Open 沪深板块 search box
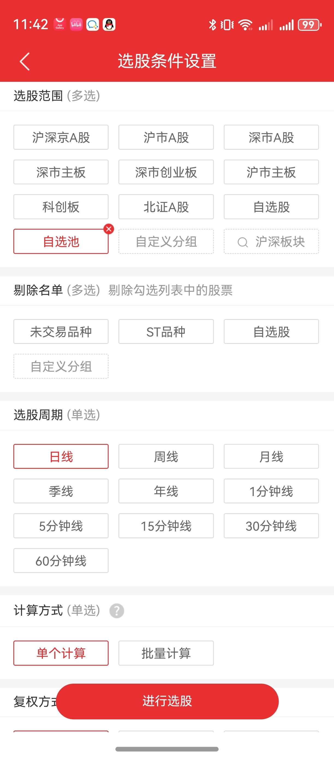The image size is (334, 757). pyautogui.click(x=271, y=242)
